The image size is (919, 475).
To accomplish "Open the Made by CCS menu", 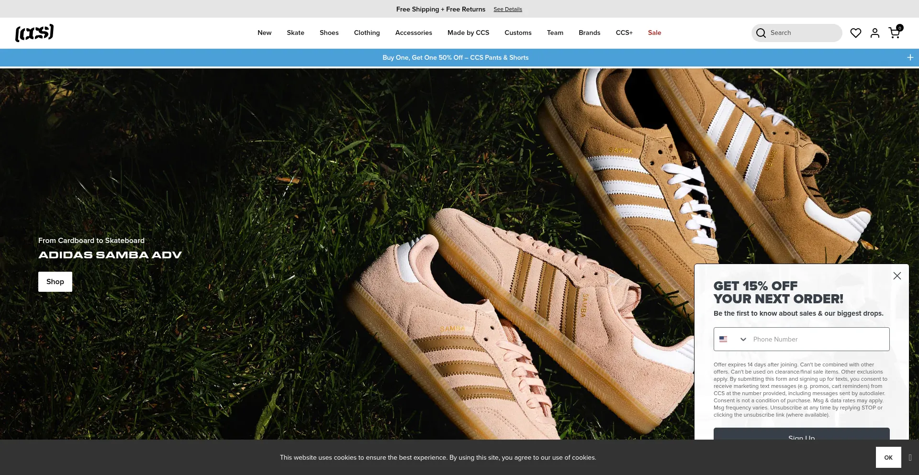I will click(468, 33).
